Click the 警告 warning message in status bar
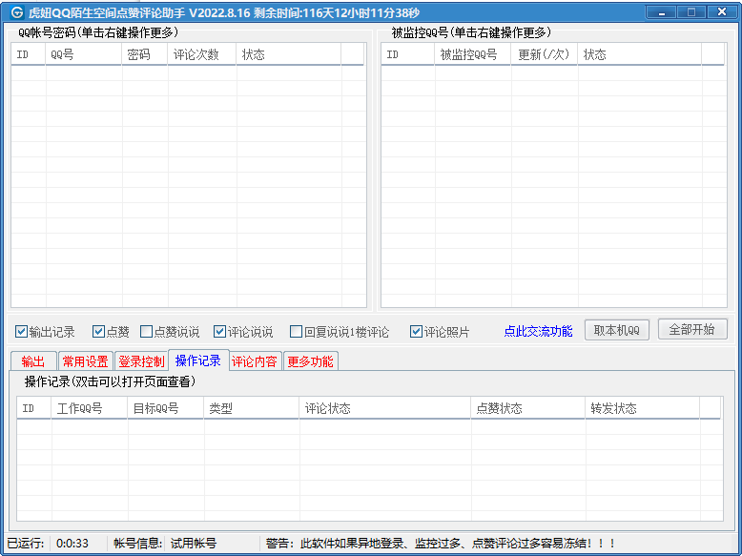 440,544
